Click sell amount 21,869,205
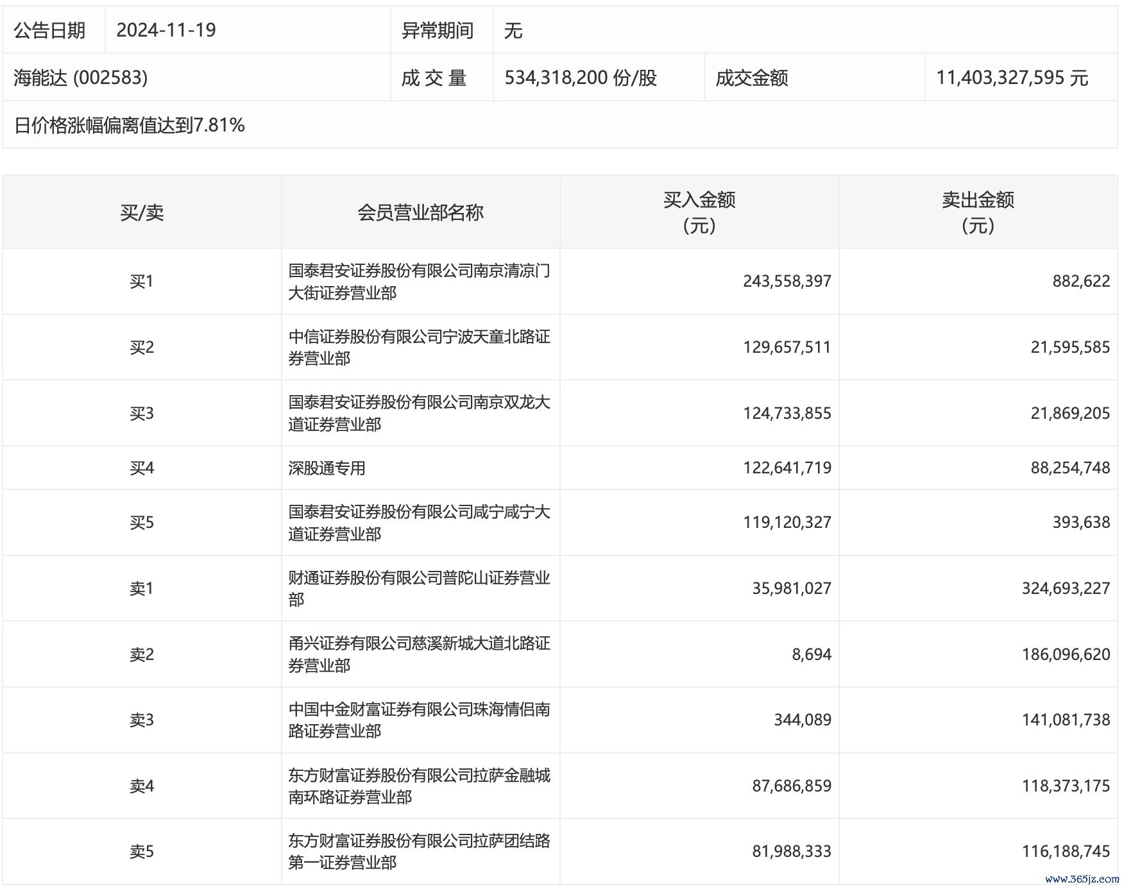The width and height of the screenshot is (1124, 889). (x=1070, y=414)
